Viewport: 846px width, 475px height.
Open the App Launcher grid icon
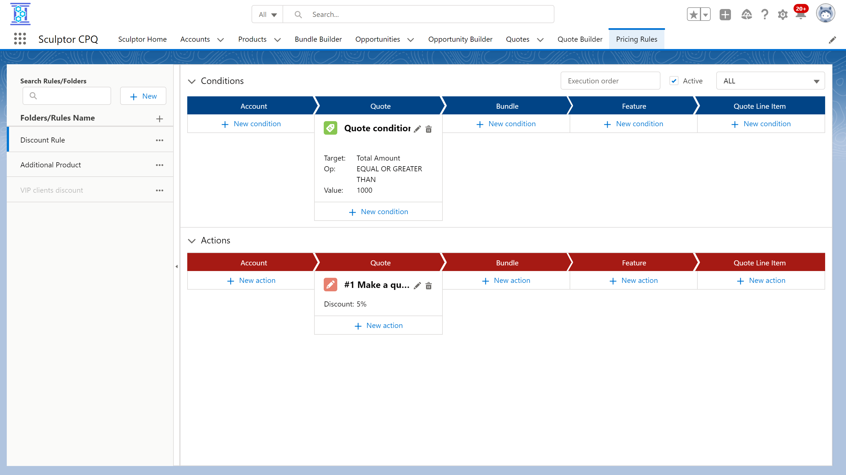[x=20, y=39]
